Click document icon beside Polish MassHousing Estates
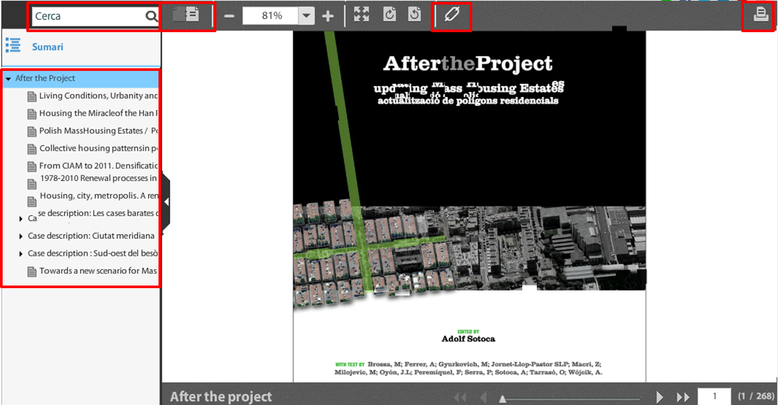This screenshot has width=778, height=405. point(32,132)
